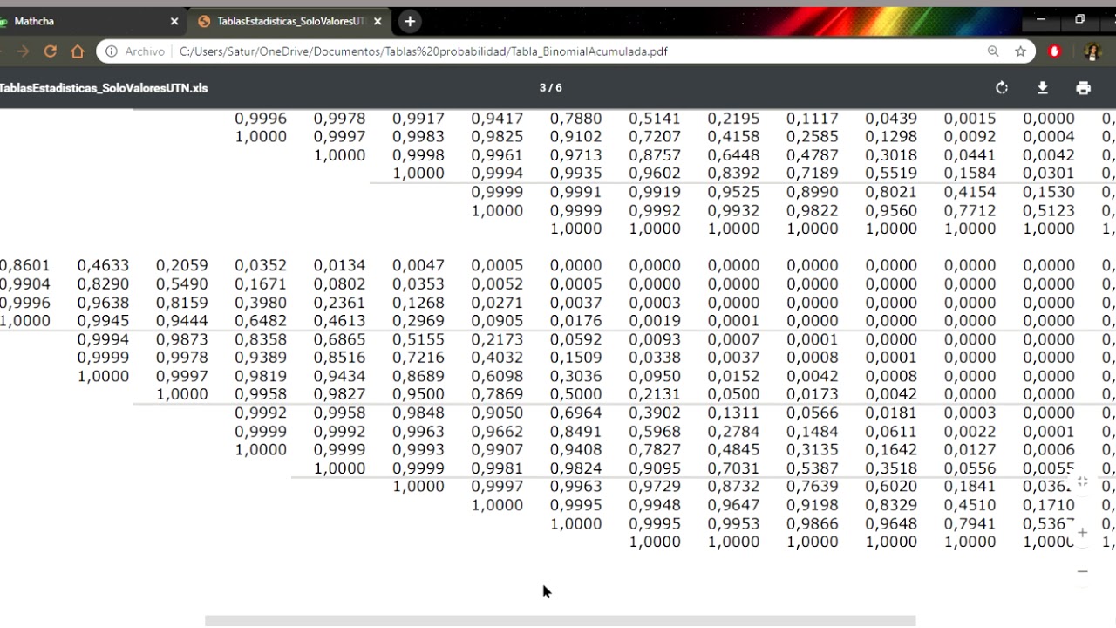Select table value 0,3902
The width and height of the screenshot is (1116, 628).
pyautogui.click(x=654, y=413)
